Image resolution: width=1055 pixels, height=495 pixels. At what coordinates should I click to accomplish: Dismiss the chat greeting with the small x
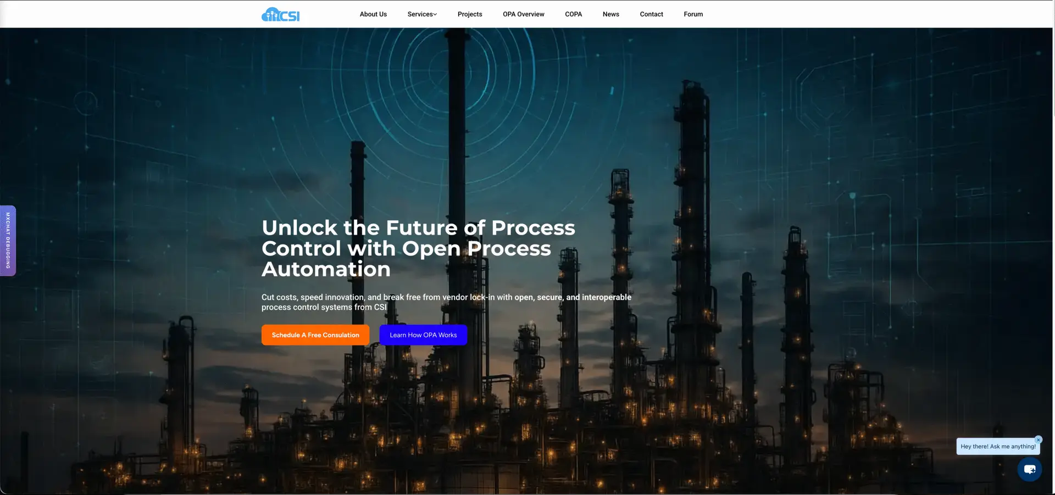point(1038,440)
